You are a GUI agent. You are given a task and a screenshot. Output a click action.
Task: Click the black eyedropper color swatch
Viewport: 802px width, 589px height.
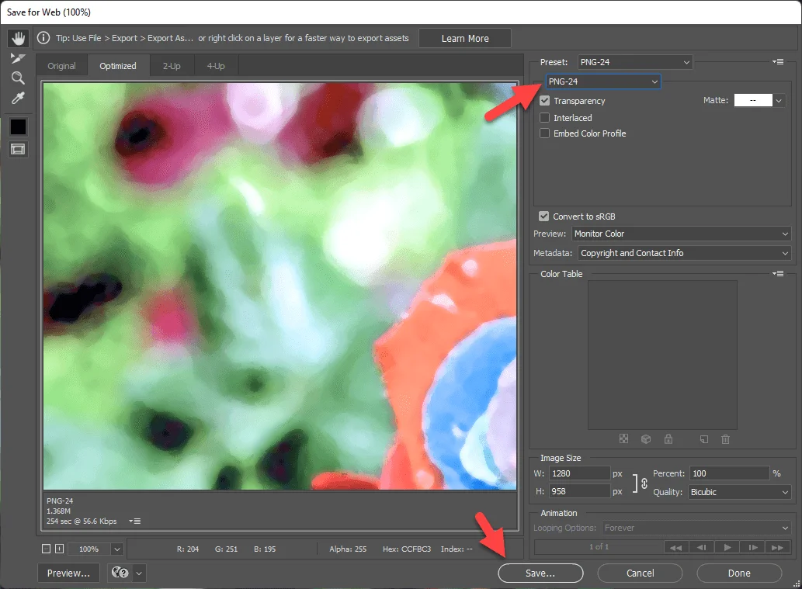(x=18, y=126)
